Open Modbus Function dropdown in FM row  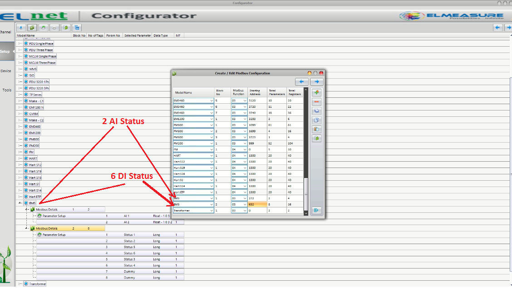[x=245, y=149]
